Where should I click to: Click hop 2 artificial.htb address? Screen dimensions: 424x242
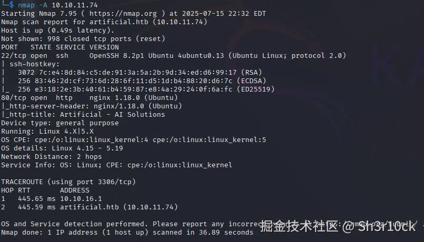(x=118, y=207)
